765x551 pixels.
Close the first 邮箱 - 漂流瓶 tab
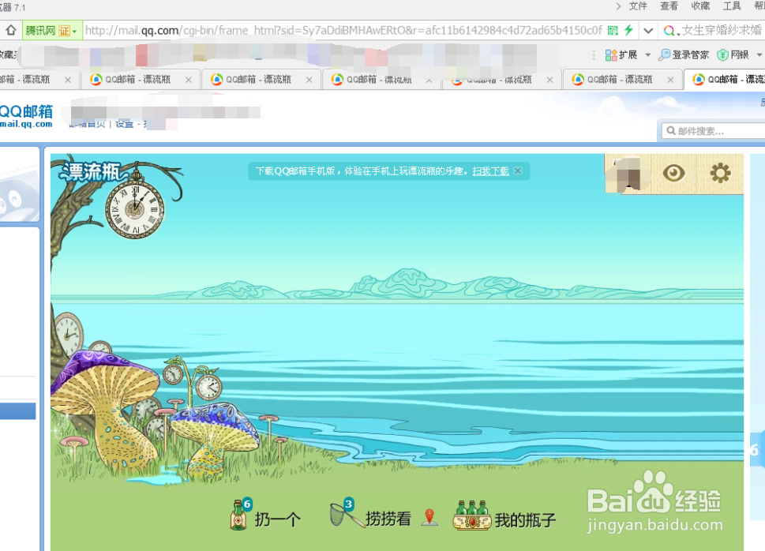pyautogui.click(x=68, y=80)
